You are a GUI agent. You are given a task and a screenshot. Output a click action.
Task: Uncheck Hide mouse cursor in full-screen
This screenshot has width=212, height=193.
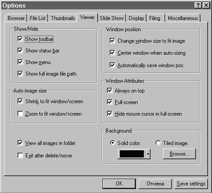coord(110,114)
